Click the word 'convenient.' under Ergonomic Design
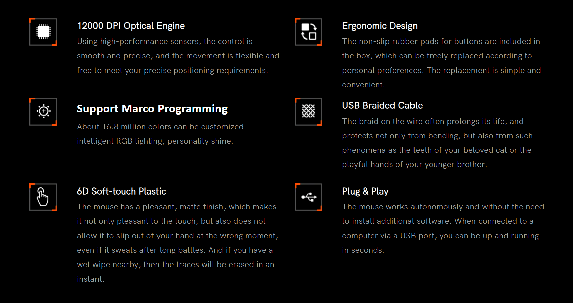The width and height of the screenshot is (573, 303). click(364, 85)
